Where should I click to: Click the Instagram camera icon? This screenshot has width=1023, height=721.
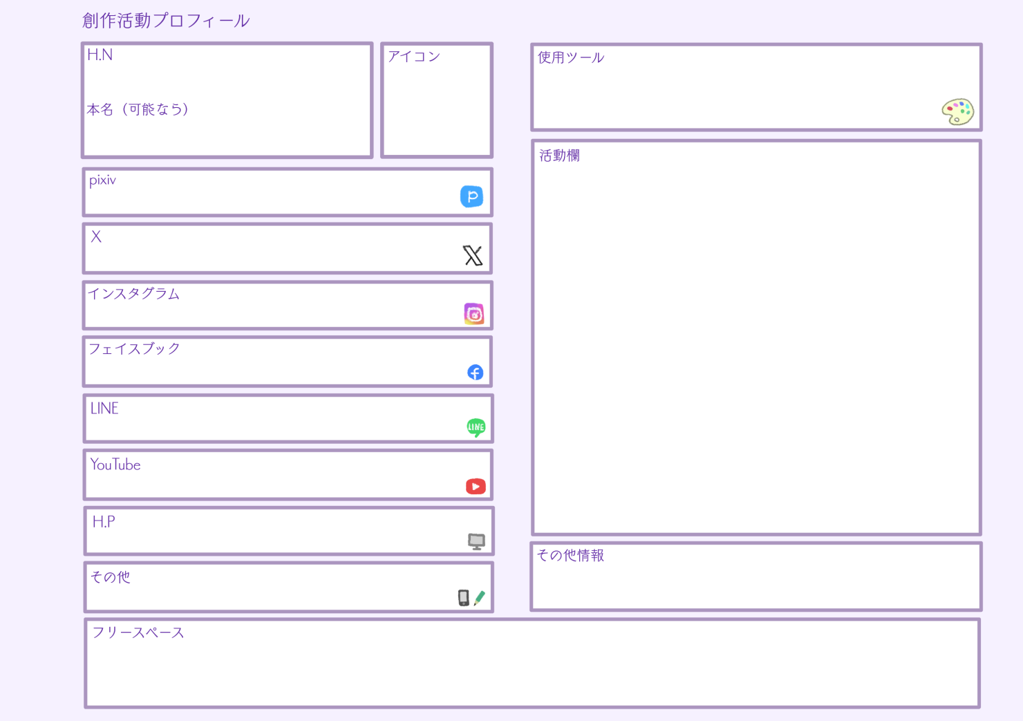[x=473, y=314]
